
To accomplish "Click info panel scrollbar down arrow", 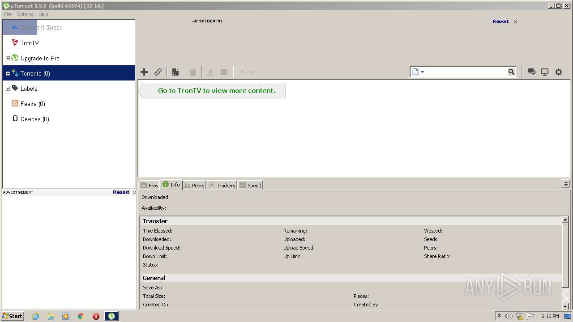I will (565, 306).
